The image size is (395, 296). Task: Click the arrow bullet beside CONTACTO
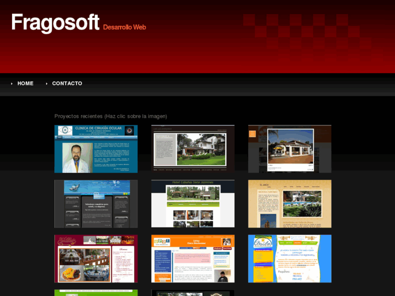46,84
